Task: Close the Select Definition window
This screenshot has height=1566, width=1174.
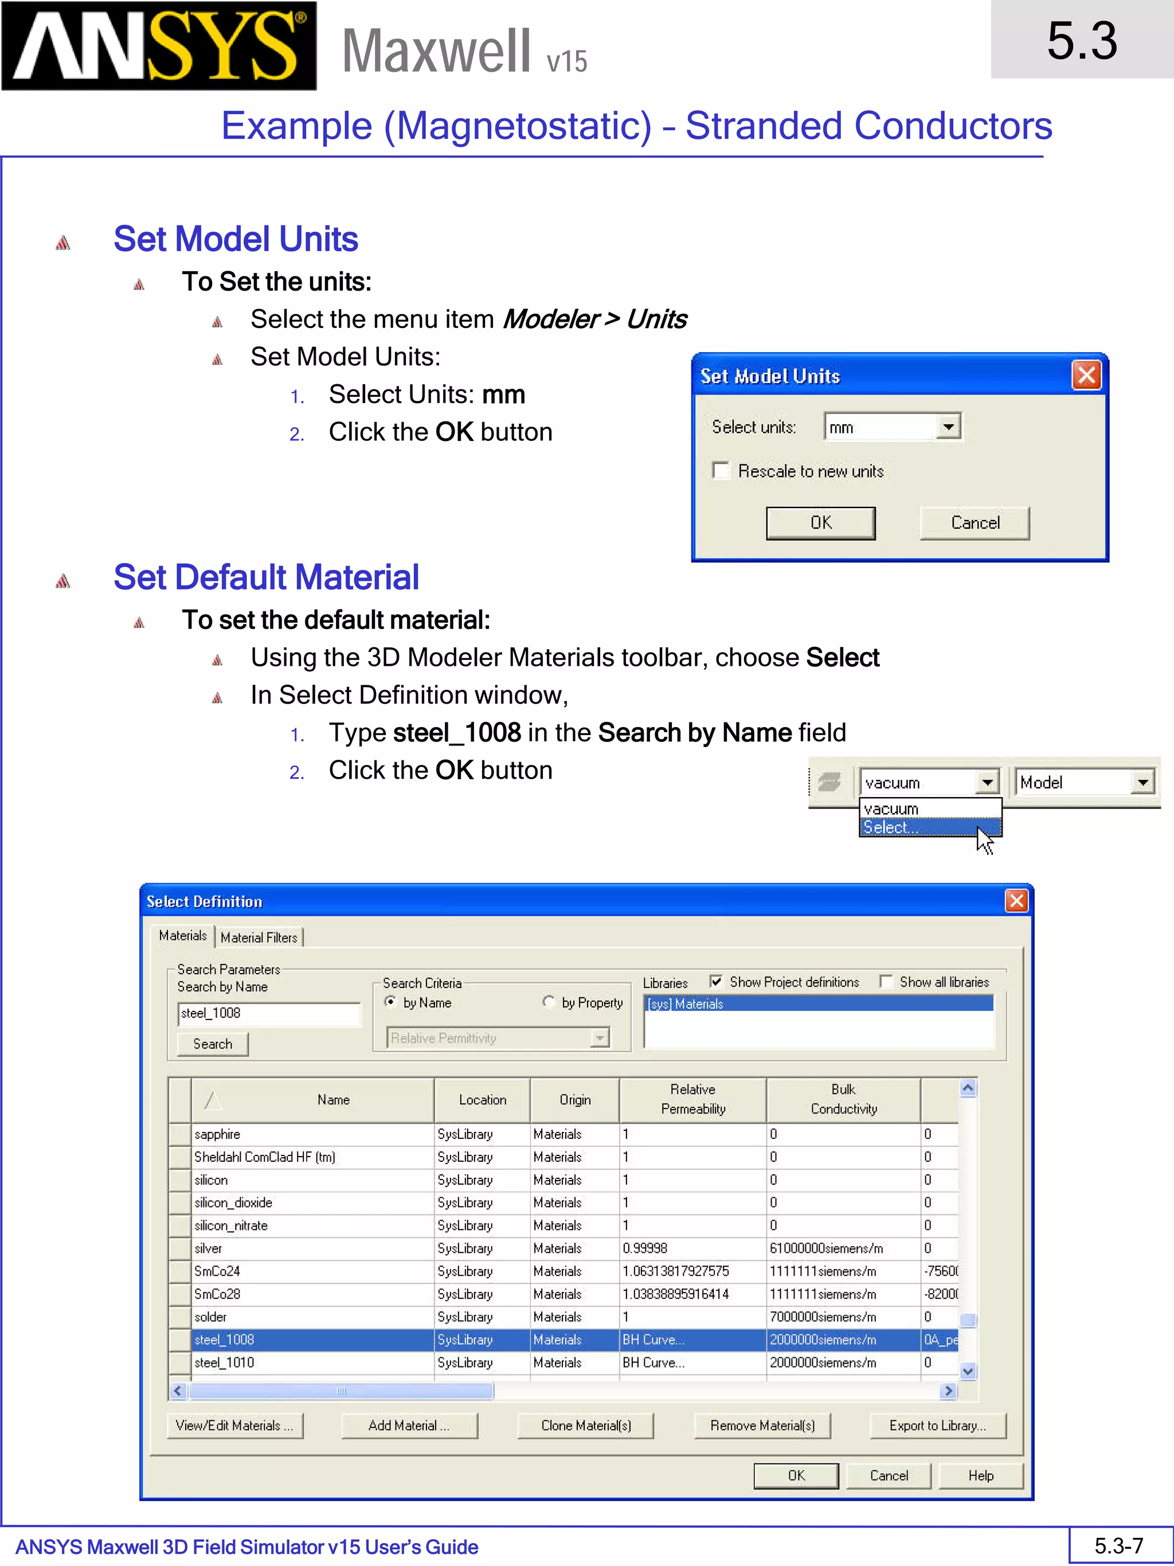Action: pos(1016,900)
